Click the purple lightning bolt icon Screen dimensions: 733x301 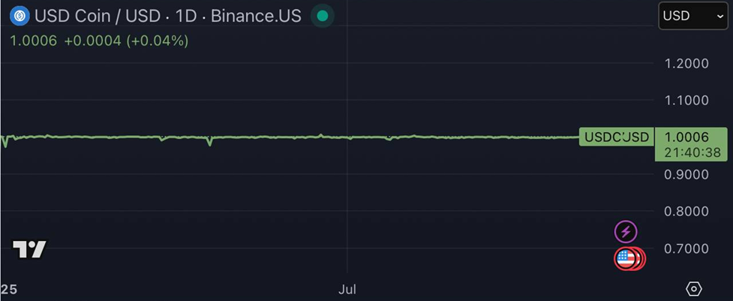[x=626, y=231]
